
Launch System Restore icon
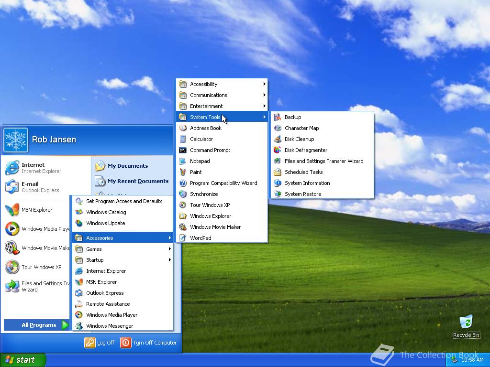click(278, 194)
